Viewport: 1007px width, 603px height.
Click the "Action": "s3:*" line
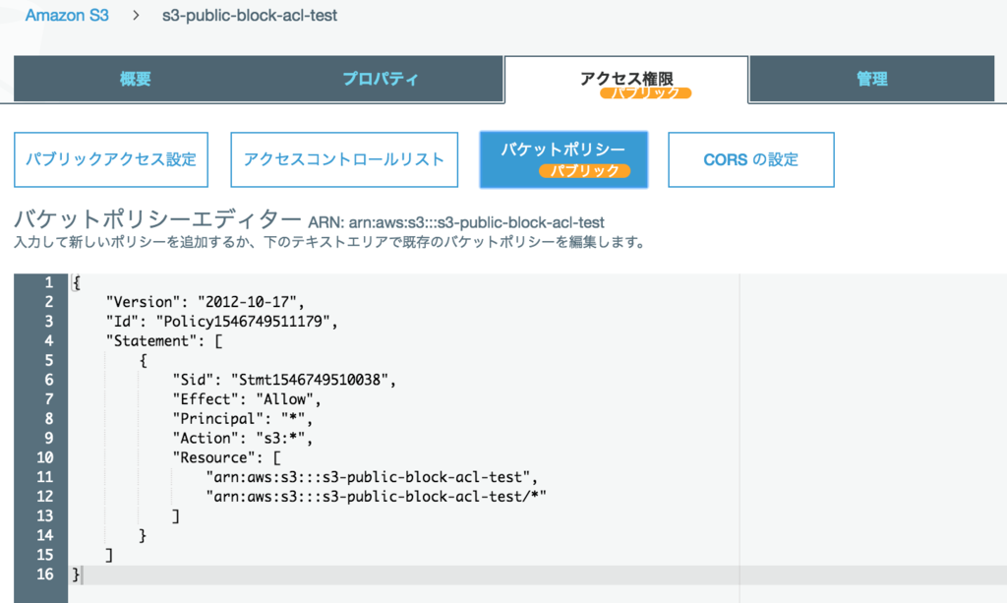pos(243,439)
